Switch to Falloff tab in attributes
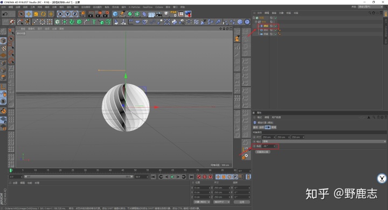Viewport: 388px width, 210px height. 273,128
